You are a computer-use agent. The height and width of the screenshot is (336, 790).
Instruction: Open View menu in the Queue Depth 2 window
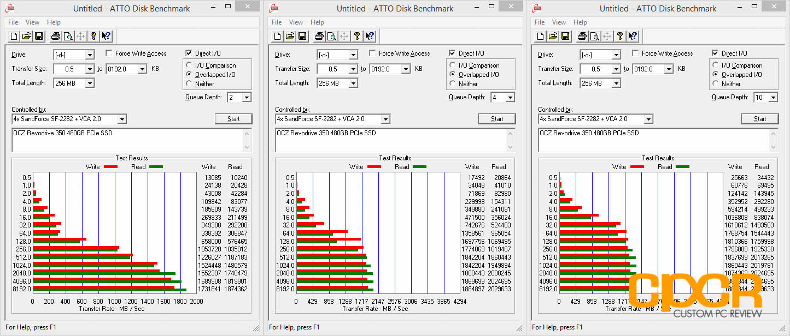pyautogui.click(x=32, y=22)
